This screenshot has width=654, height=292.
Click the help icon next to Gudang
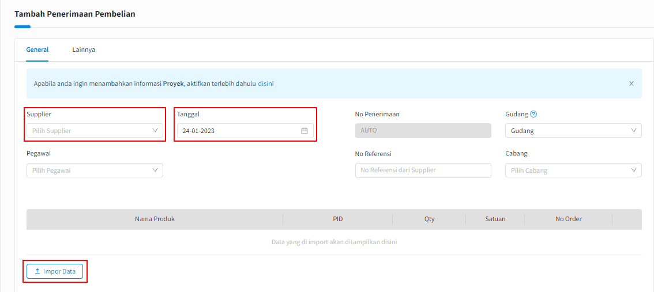pos(533,114)
